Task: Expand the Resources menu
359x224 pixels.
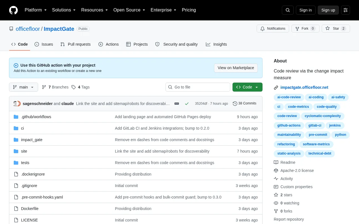Action: tap(95, 10)
